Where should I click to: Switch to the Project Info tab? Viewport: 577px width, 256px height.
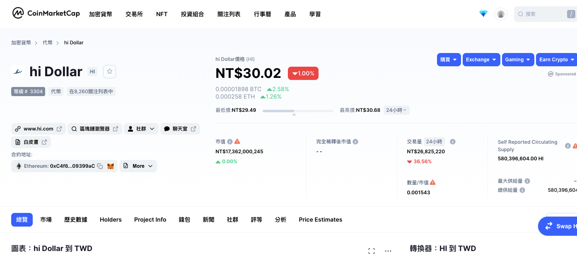point(150,220)
